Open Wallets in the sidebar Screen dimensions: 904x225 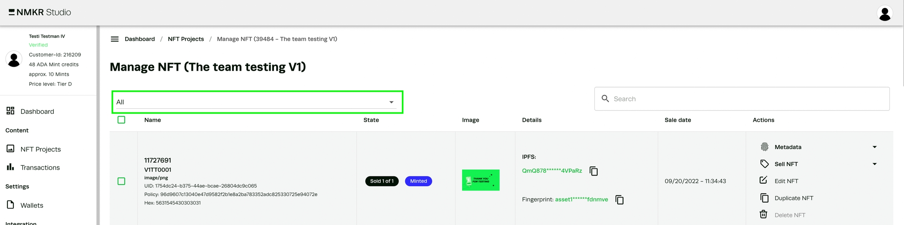(32, 205)
